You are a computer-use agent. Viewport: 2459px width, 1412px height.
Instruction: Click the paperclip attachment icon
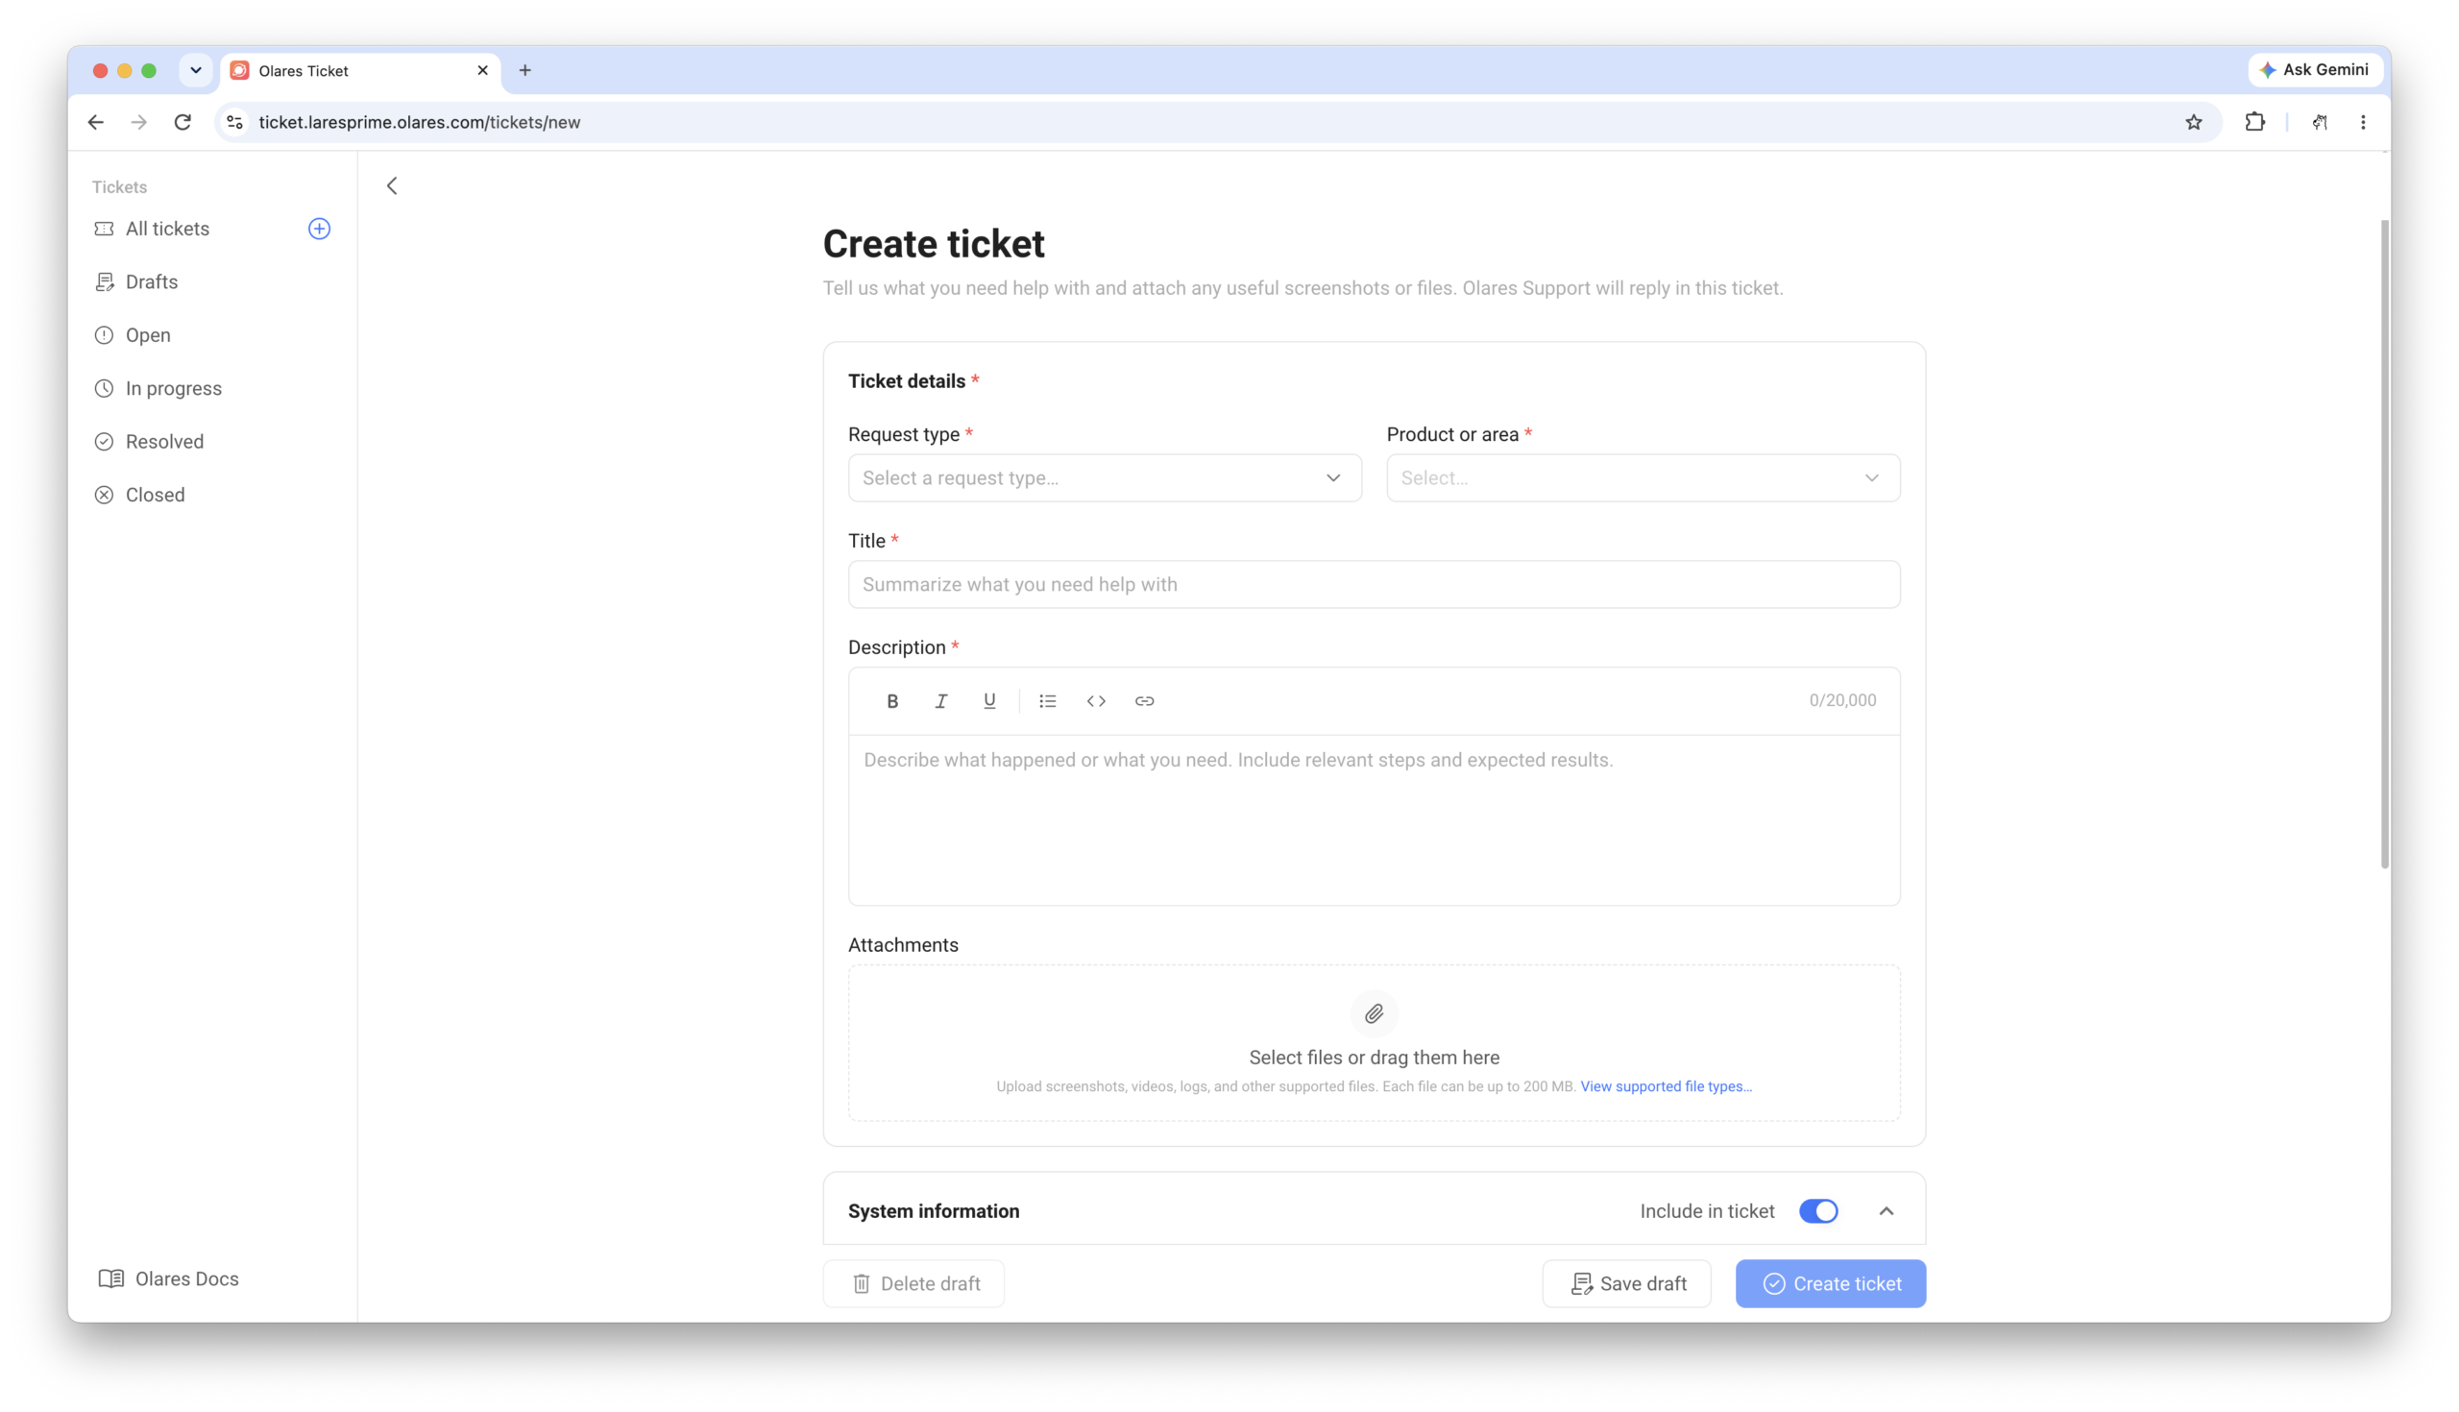pyautogui.click(x=1374, y=1013)
